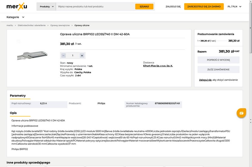Image resolution: width=252 pixels, height=167 pixels.
Task: Select the 381,30 zł product price
Action: [67, 44]
